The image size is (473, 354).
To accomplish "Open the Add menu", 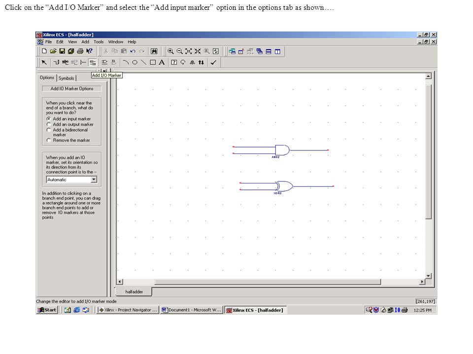I will pyautogui.click(x=85, y=42).
